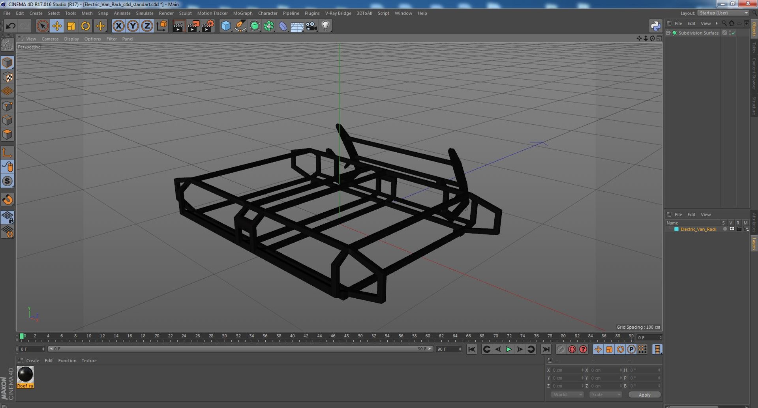Open Edit Render Settings icon
The image size is (758, 408).
point(208,26)
